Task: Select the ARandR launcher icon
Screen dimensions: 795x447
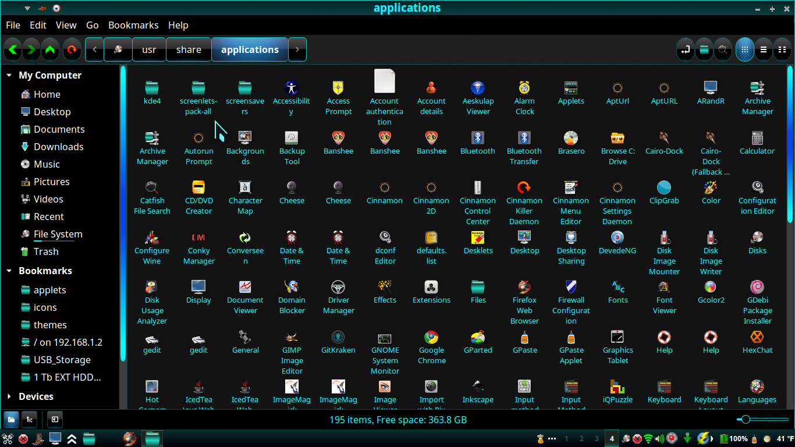Action: [x=711, y=87]
